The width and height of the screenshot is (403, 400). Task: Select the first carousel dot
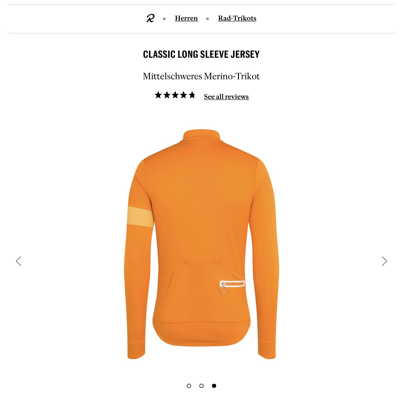189,386
